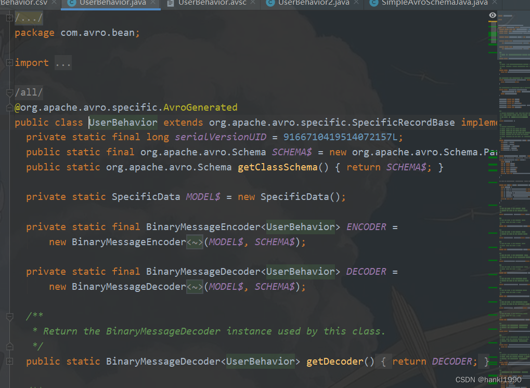Click the class icon on UserBehavior2.java tab
The height and width of the screenshot is (388, 530).
(x=270, y=4)
